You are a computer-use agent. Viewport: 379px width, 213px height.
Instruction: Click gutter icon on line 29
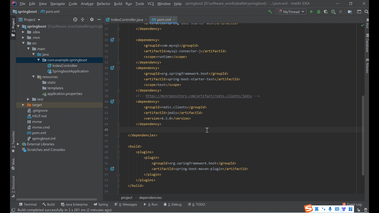[112, 40]
